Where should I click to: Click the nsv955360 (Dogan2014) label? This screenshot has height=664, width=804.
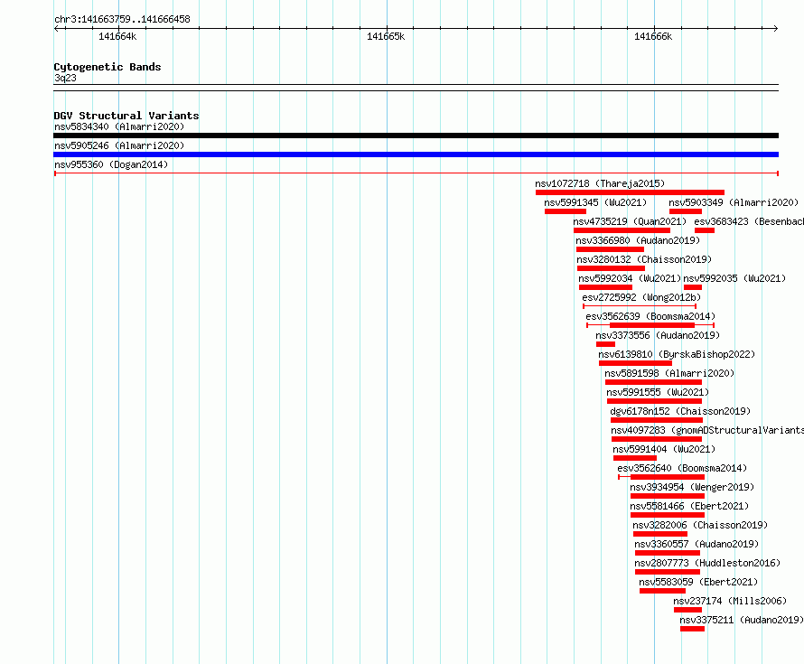[x=111, y=164]
